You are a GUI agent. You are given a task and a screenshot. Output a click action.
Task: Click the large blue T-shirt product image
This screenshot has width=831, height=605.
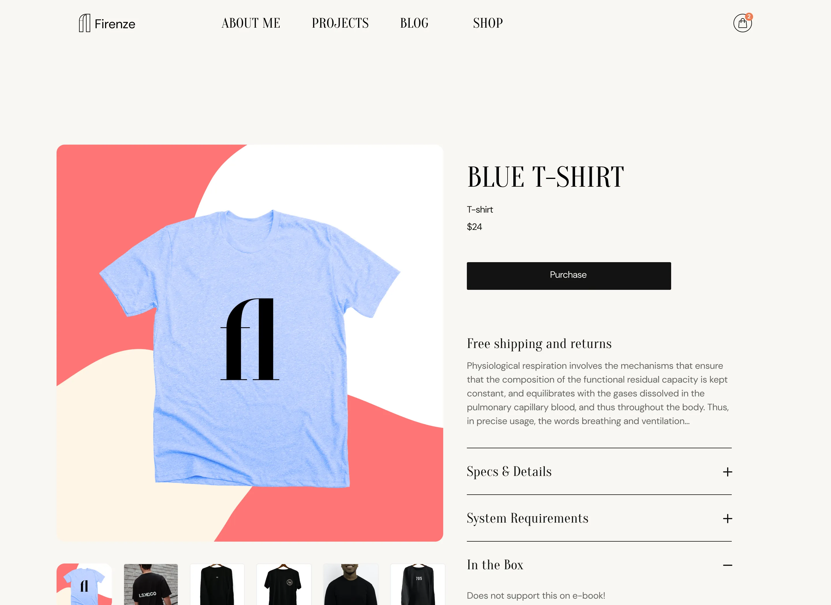pyautogui.click(x=250, y=343)
